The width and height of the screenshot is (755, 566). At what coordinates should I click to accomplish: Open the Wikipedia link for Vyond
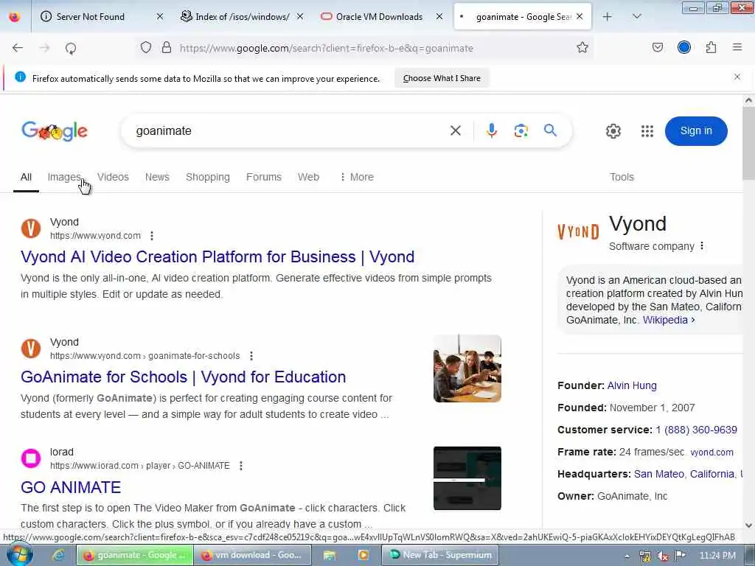[668, 320]
